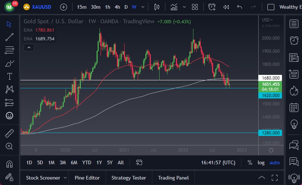This screenshot has width=302, height=185.
Task: Expand the USD currency dropdown
Action: click(x=267, y=20)
